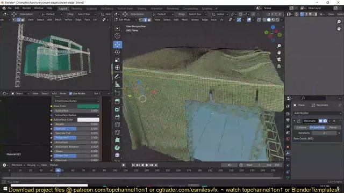Open the File menu
The height and width of the screenshot is (193, 344).
(10, 8)
